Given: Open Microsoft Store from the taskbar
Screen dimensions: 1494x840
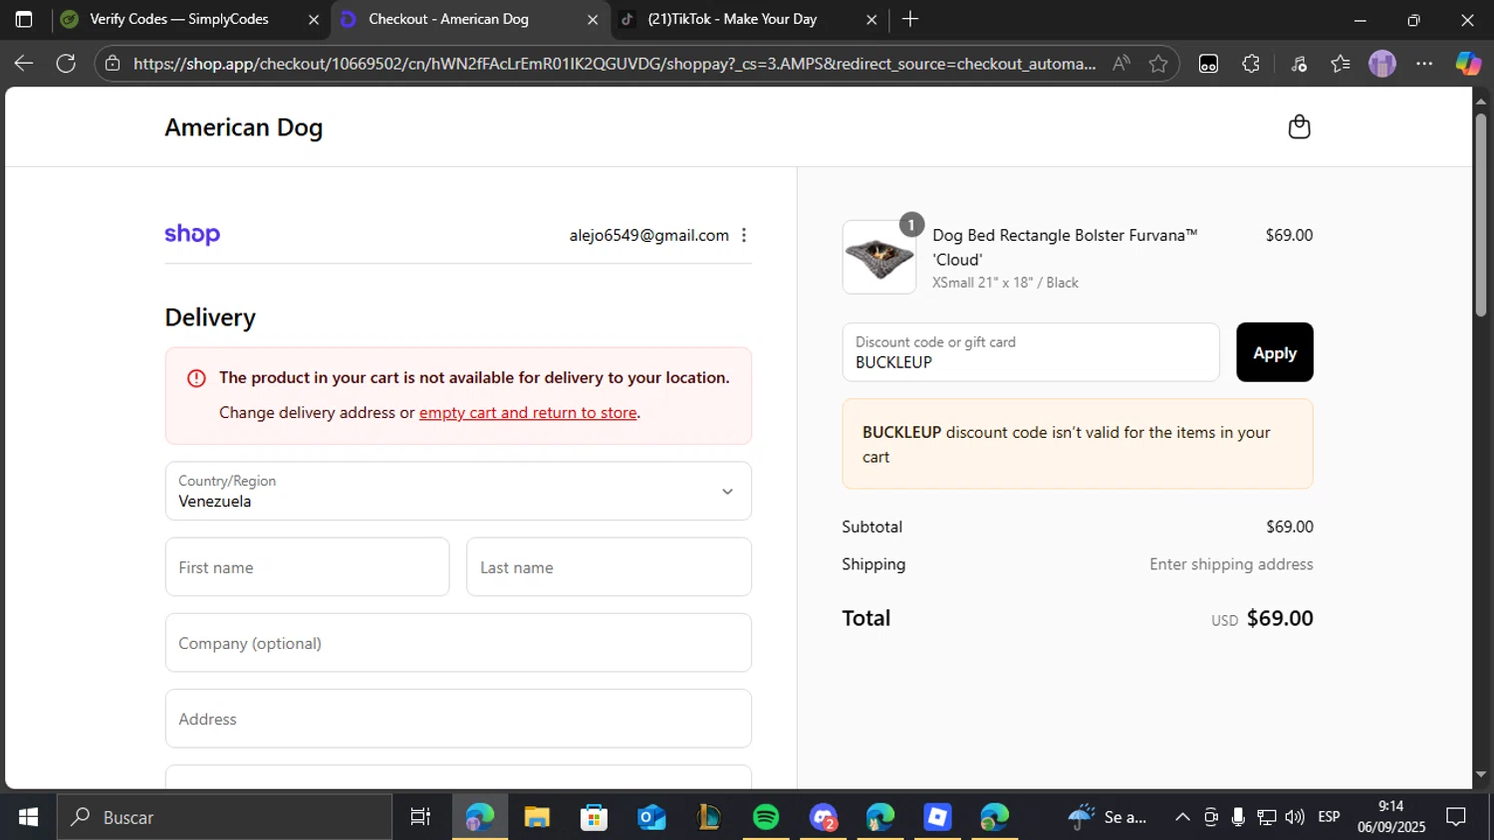Looking at the screenshot, I should [x=594, y=817].
